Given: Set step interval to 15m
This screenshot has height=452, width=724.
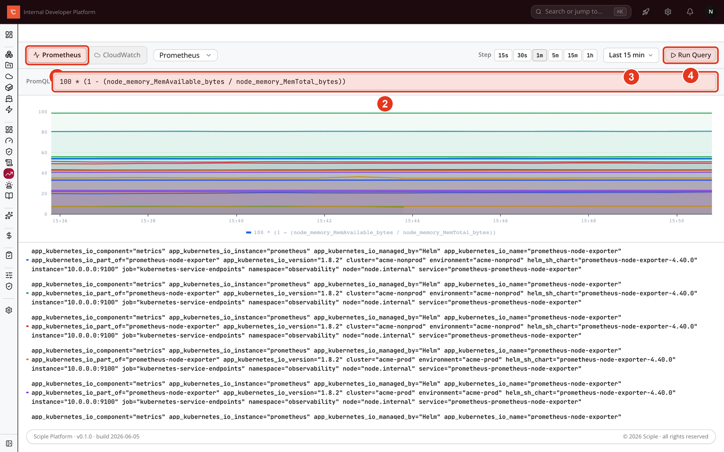Looking at the screenshot, I should pos(573,55).
